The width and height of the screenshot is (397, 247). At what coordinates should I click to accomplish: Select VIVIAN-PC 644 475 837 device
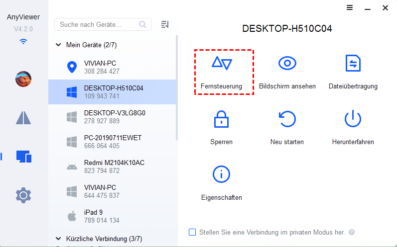coord(112,191)
